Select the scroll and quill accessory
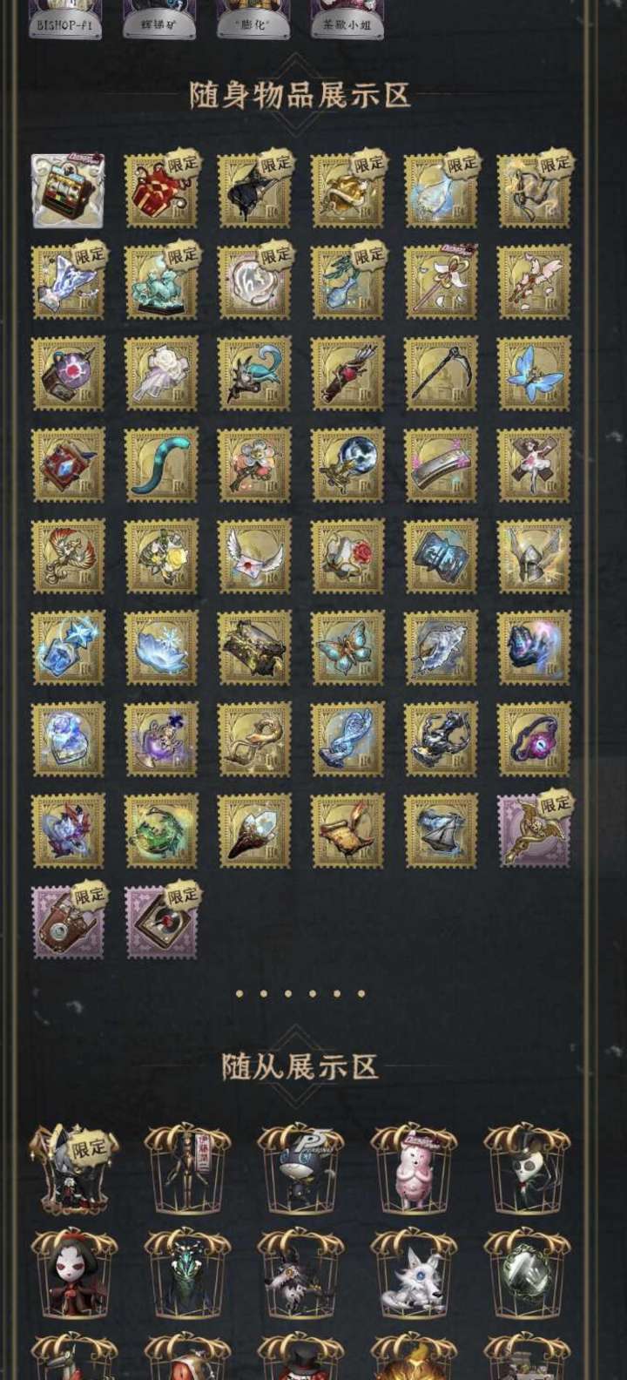Screen dimensions: 627x1380 [347, 831]
